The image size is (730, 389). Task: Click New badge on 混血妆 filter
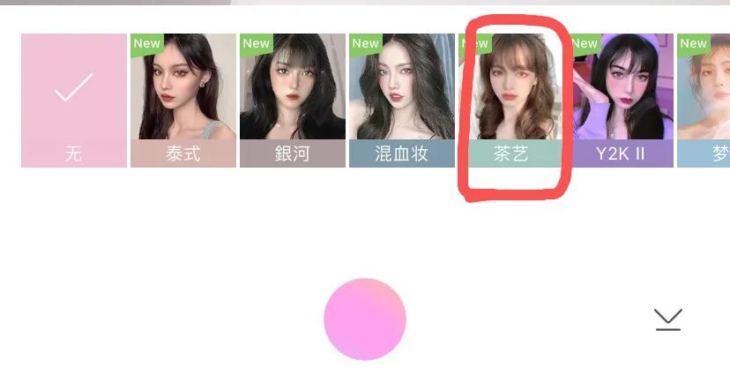tap(366, 43)
